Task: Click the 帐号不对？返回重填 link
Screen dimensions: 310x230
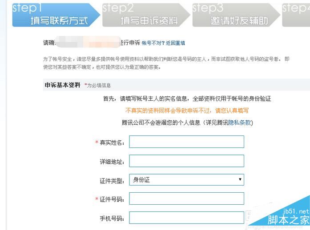Action: click(x=163, y=43)
